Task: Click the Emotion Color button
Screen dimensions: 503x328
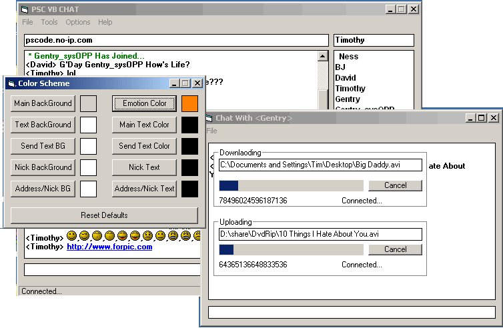Action: pos(144,103)
